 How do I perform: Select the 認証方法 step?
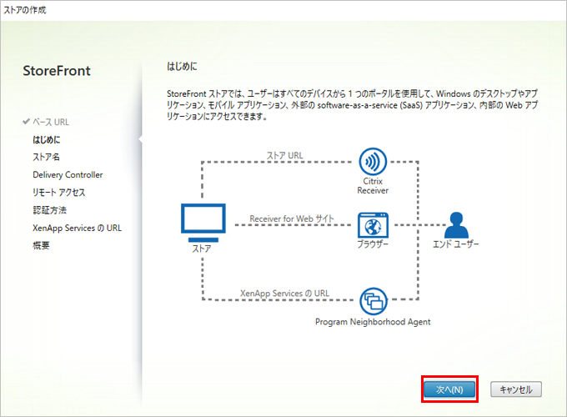tap(49, 210)
